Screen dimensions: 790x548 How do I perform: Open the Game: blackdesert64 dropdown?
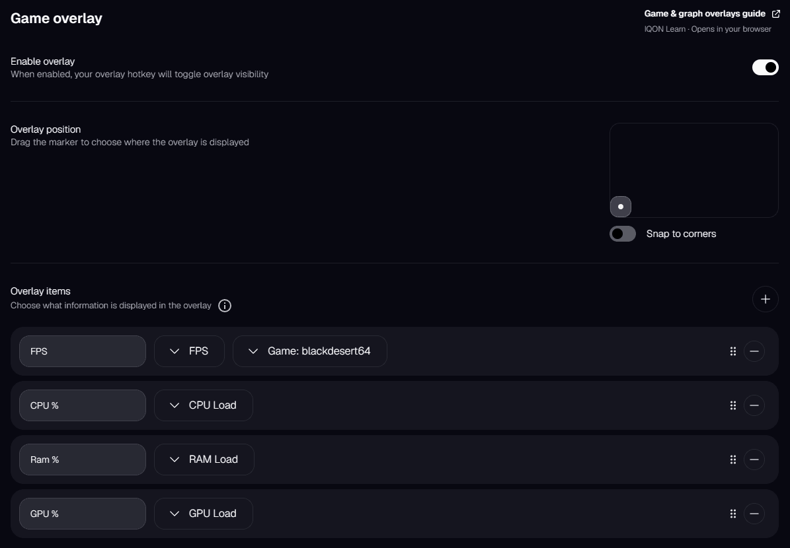click(310, 351)
